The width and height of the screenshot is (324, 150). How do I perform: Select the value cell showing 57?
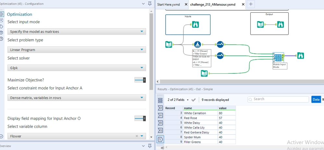[227, 118]
